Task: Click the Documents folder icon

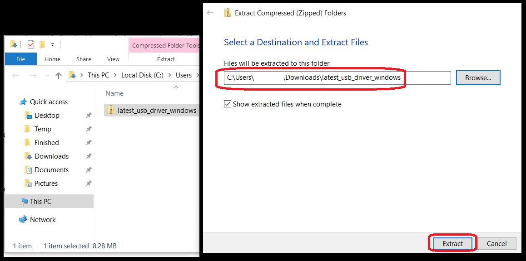Action: (x=28, y=169)
